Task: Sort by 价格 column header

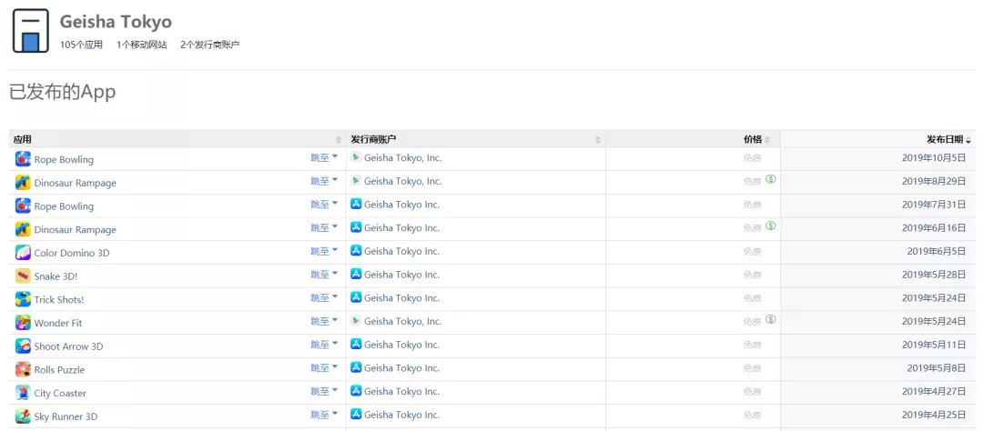Action: [x=753, y=139]
